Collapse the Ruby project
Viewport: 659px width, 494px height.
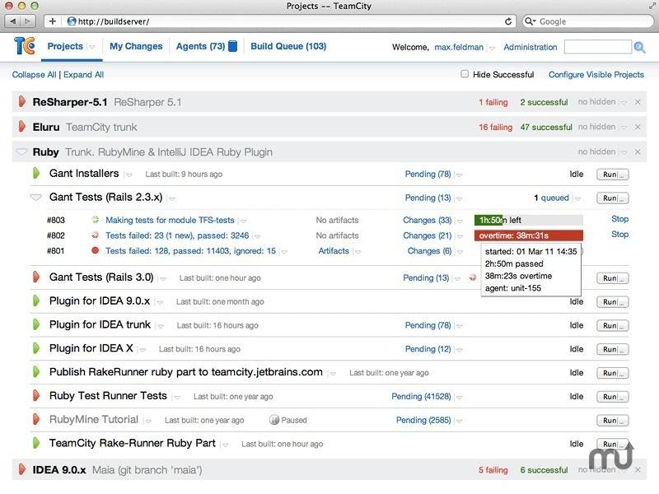tap(21, 151)
